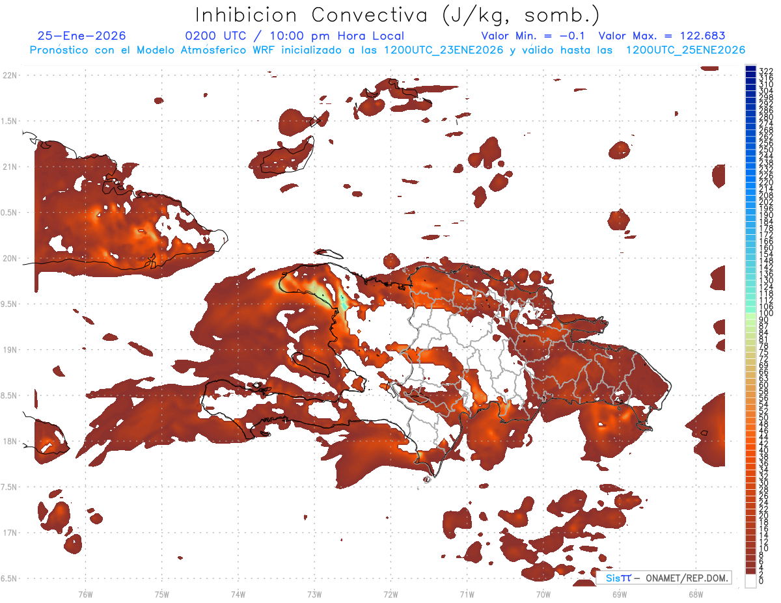Screen dimensions: 781x603
Task: Click the '22N' latitude label
Action: (x=10, y=75)
